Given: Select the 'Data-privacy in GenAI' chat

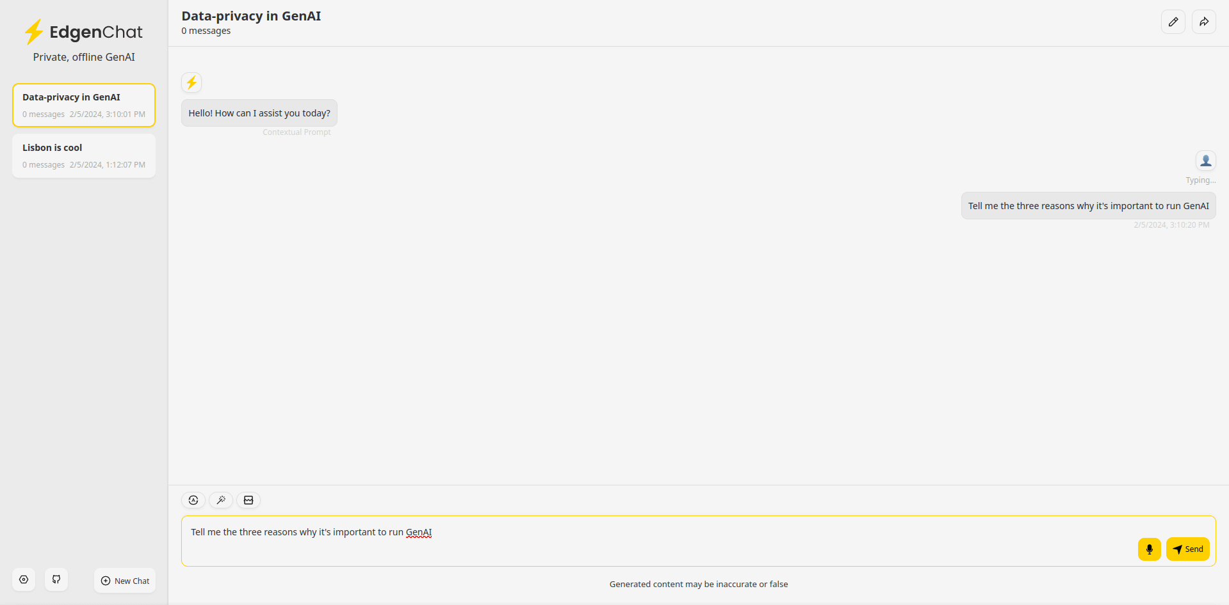Looking at the screenshot, I should pyautogui.click(x=84, y=105).
